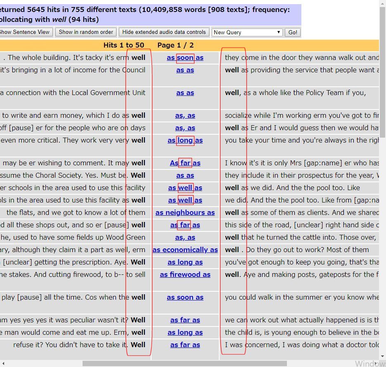Click the "as firewood as" link
The width and height of the screenshot is (386, 367).
(185, 275)
